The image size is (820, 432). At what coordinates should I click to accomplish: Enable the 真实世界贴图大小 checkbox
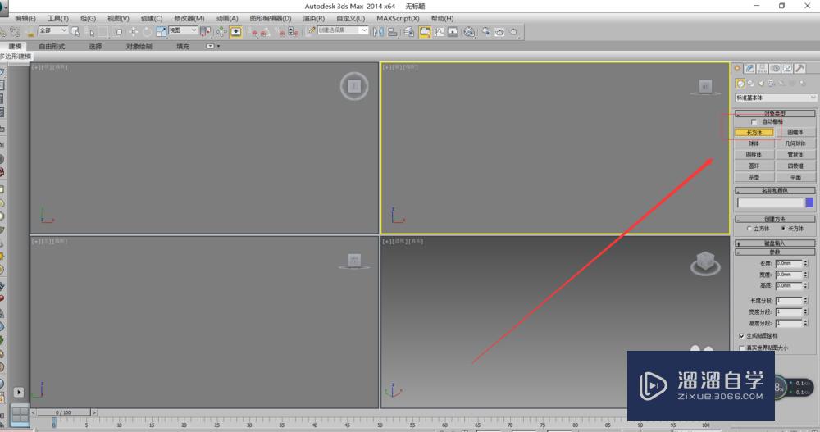[x=741, y=348]
